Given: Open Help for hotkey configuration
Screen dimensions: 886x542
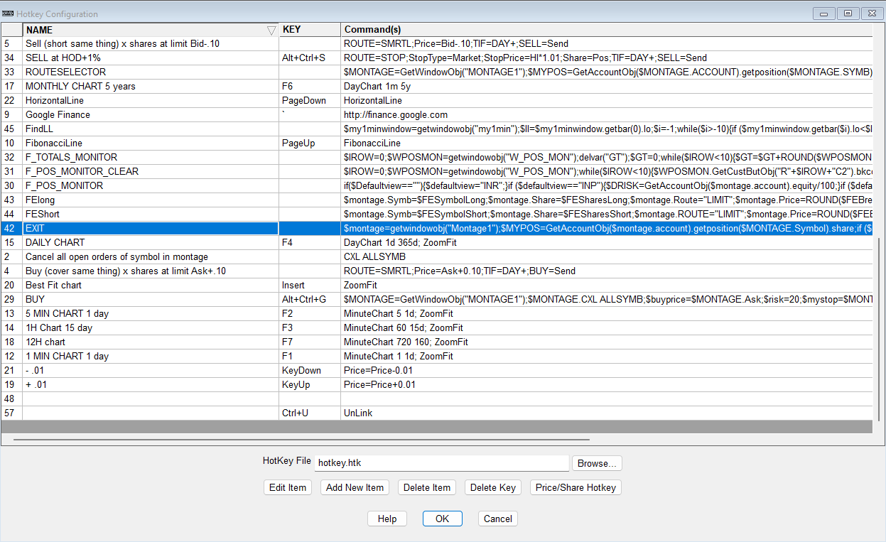Looking at the screenshot, I should pos(387,519).
